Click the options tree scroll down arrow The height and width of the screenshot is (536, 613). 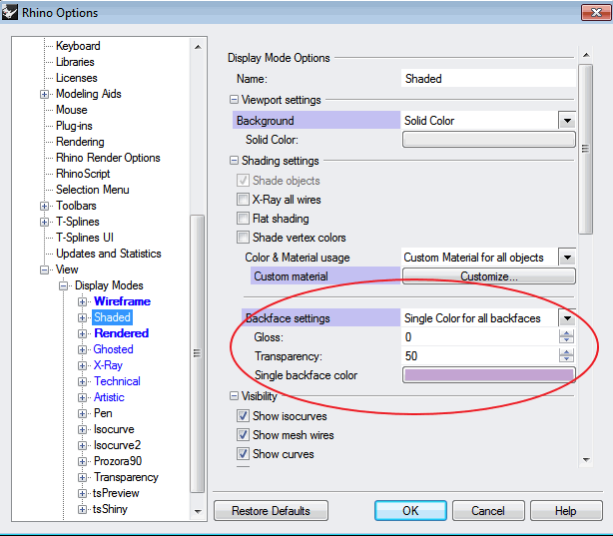(x=198, y=511)
